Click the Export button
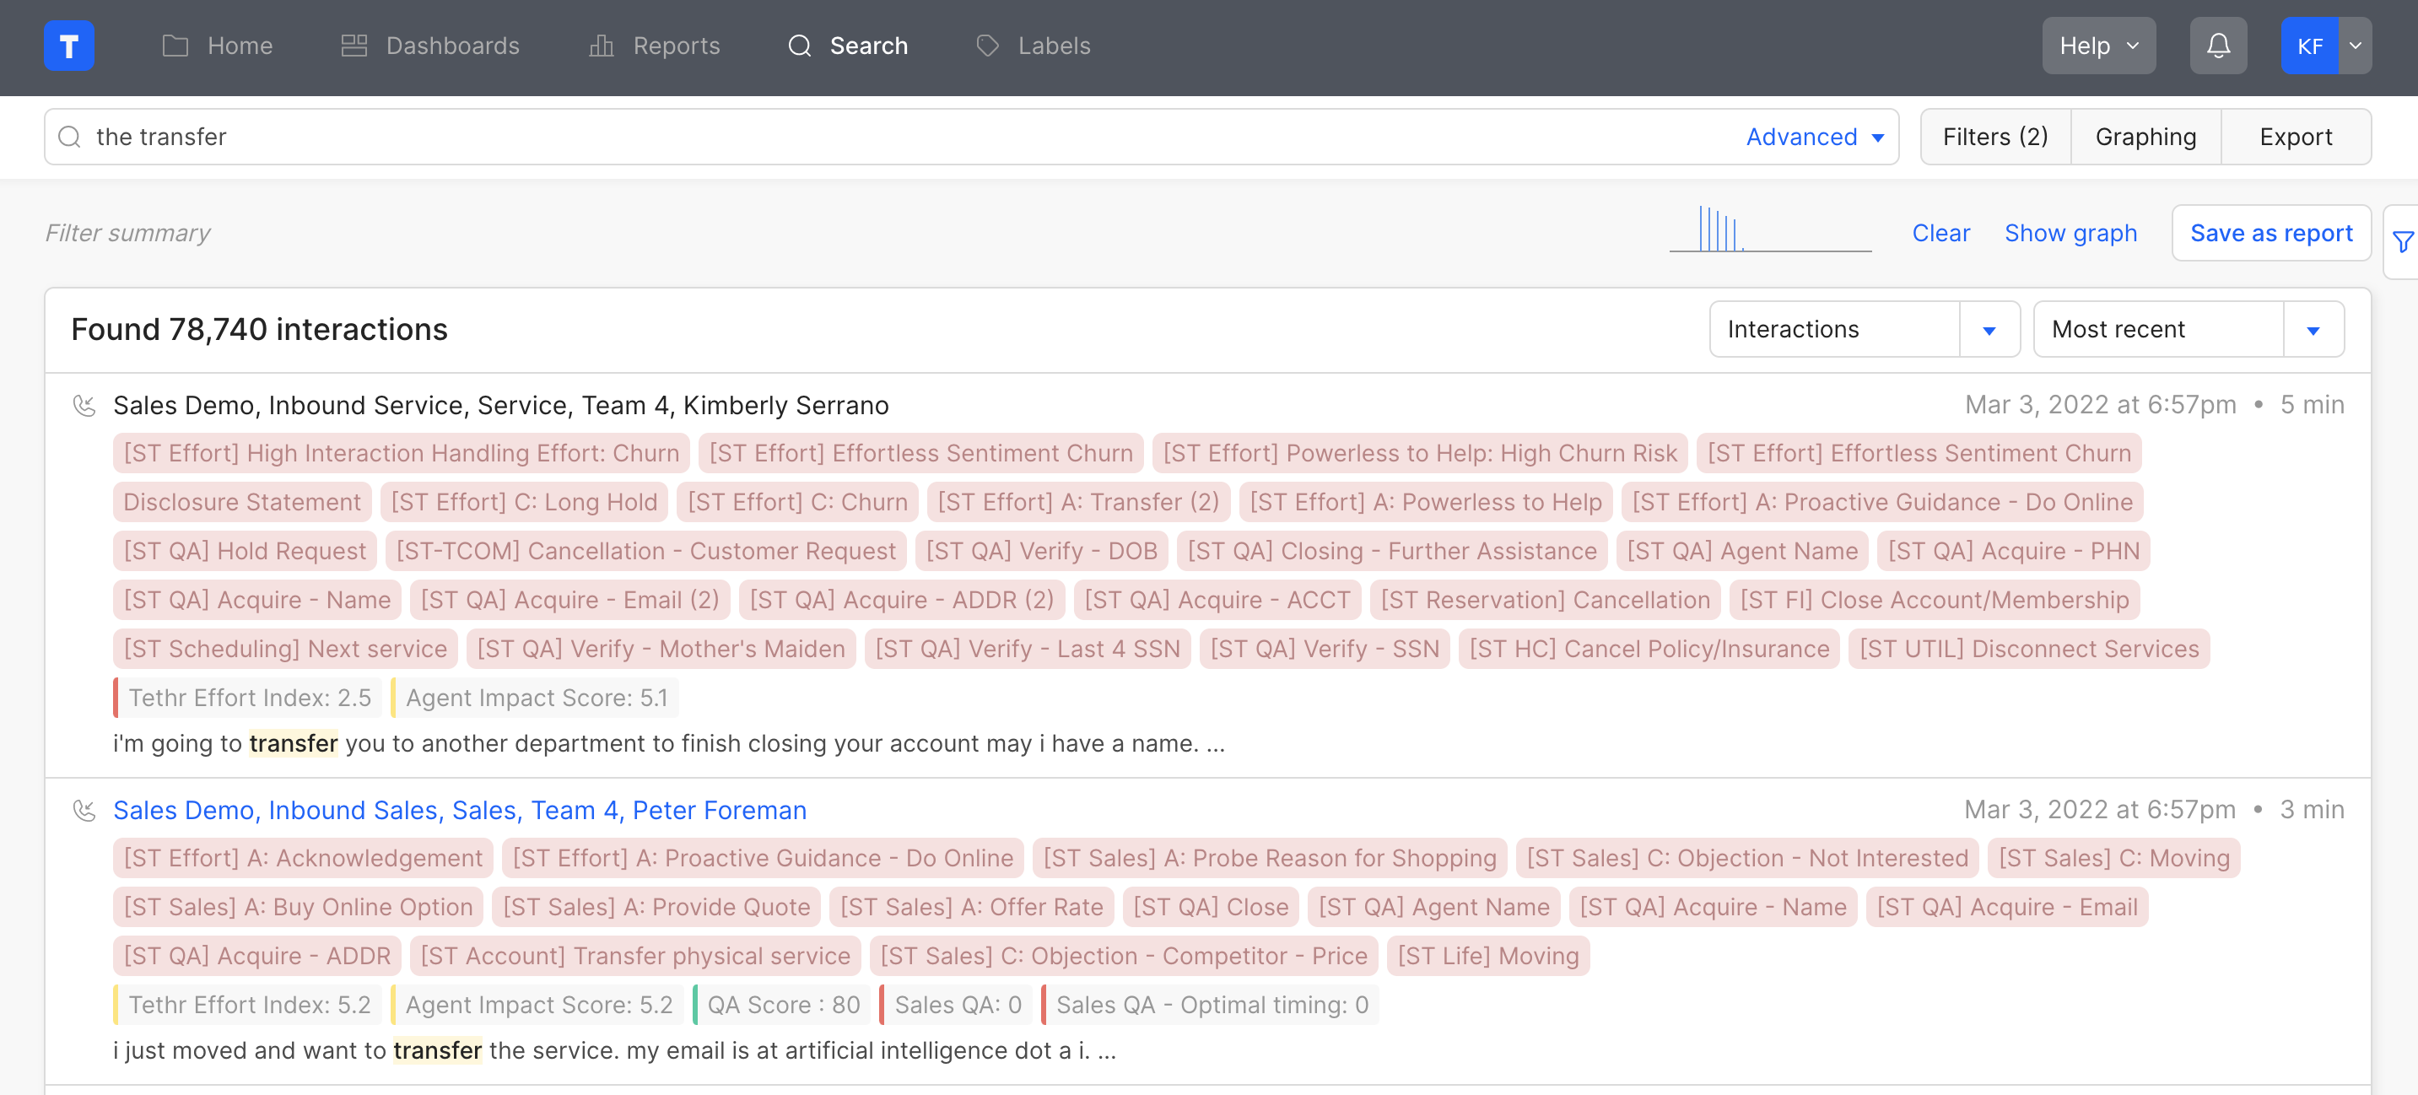The image size is (2418, 1095). pos(2295,137)
